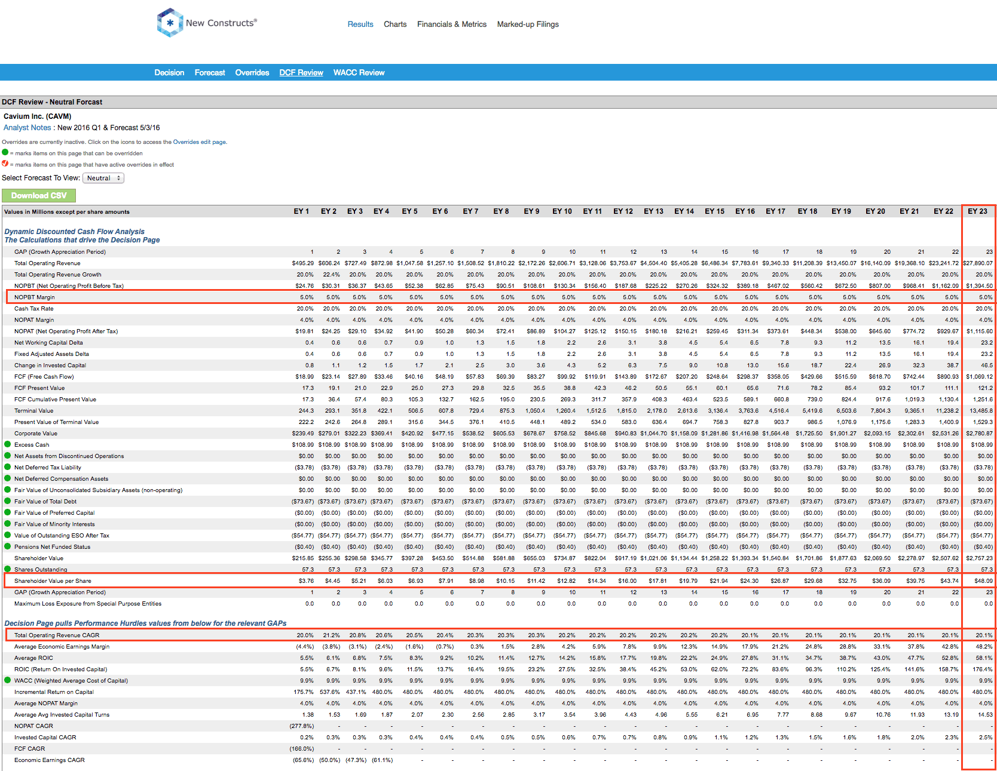Screen dimensions: 997x771
Task: Click Maximum Loss Exposure from Special Purpose Entities
Action: pos(88,603)
